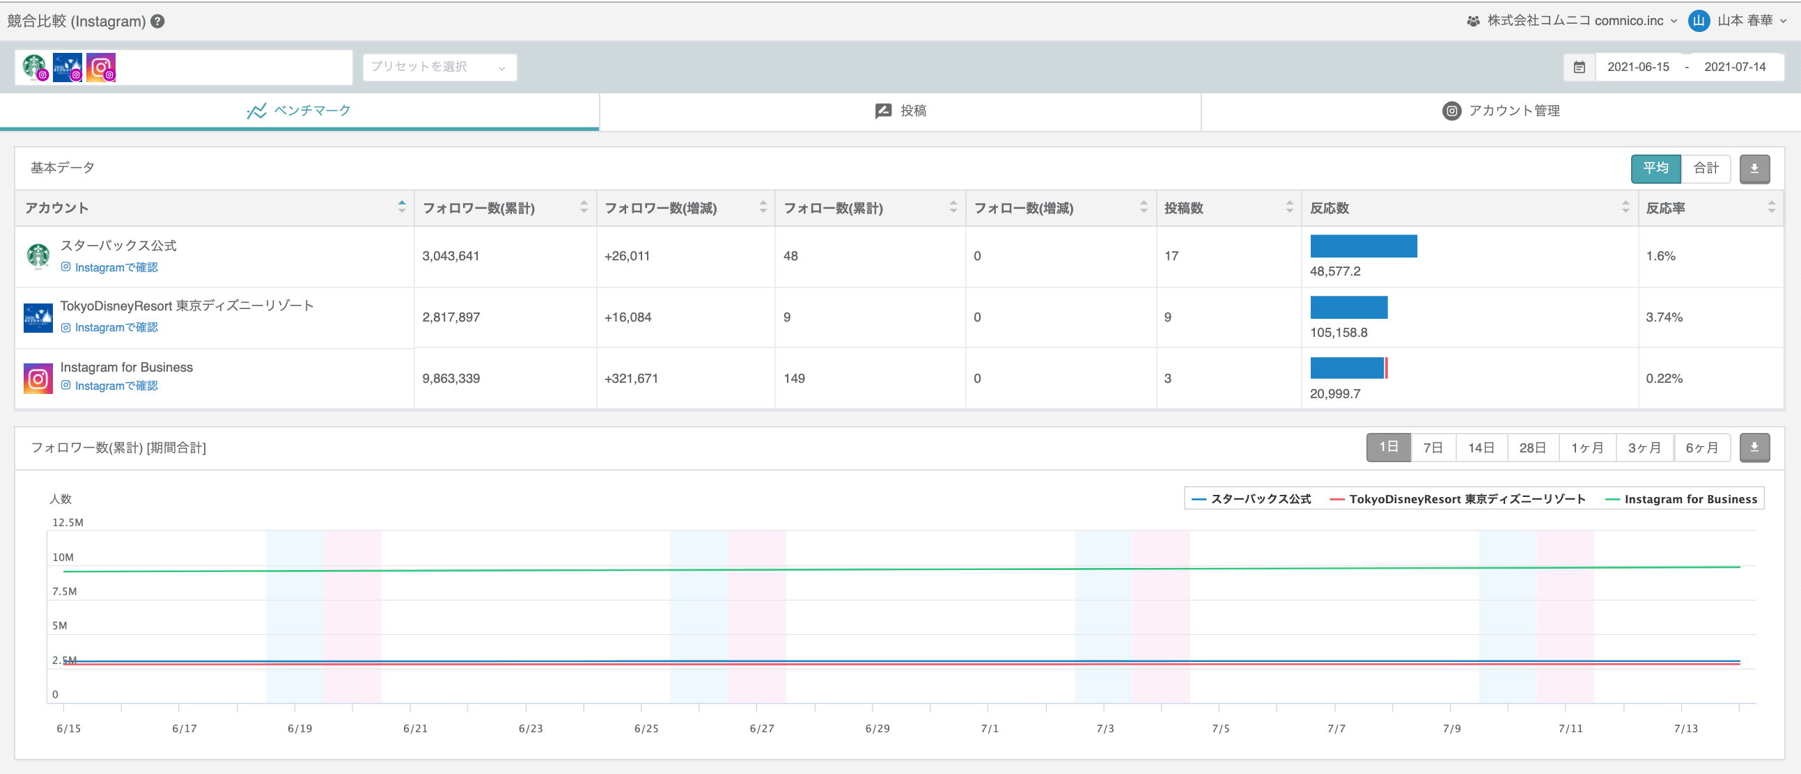
Task: Toggle Instagram for Business series in chart legend
Action: pos(1681,499)
